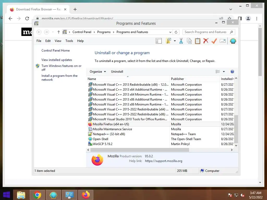
Task: Open Chrome's tab search chevron
Action: [230, 9]
